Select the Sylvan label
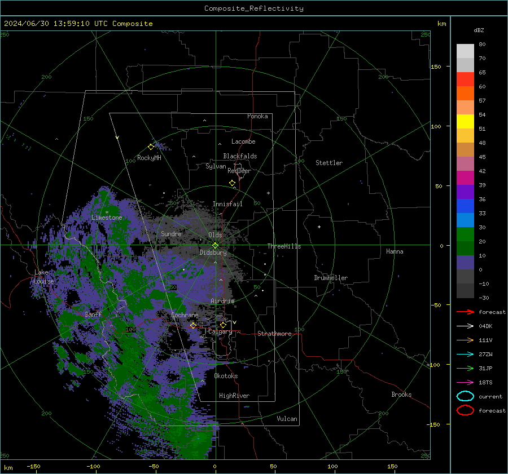508x474 pixels. click(216, 166)
